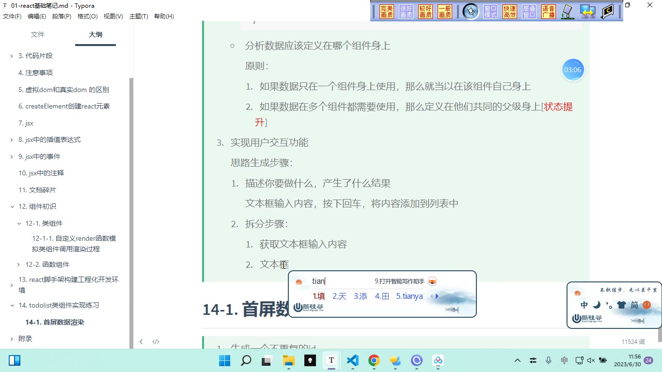Enable 快速高效 mode in floating toolbar

pyautogui.click(x=510, y=12)
